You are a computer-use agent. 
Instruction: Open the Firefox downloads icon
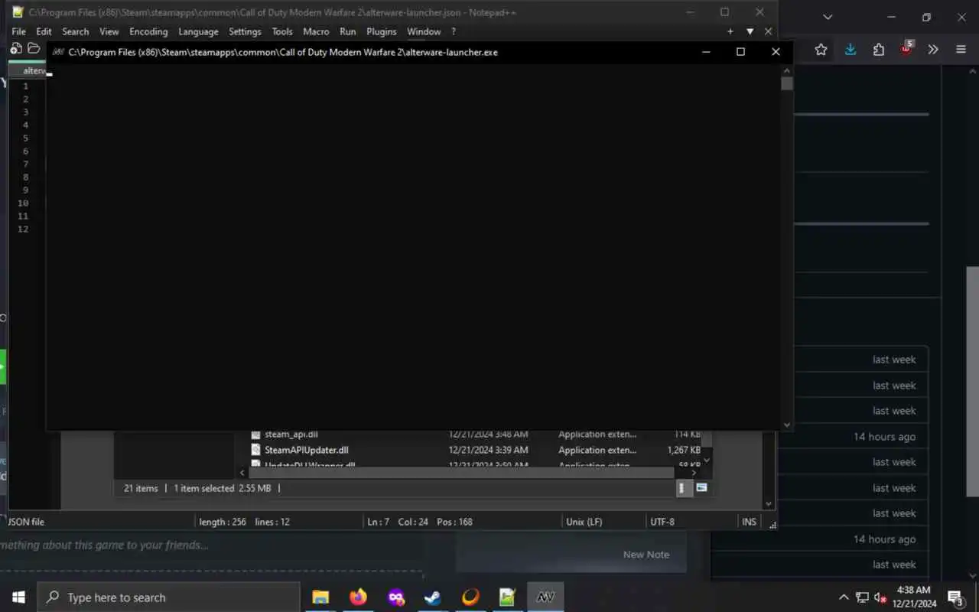tap(851, 49)
